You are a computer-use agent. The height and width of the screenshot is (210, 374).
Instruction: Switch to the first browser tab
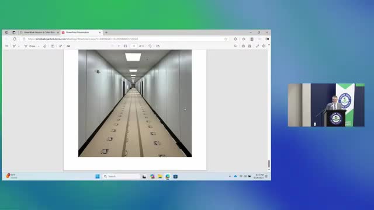[x=39, y=32]
